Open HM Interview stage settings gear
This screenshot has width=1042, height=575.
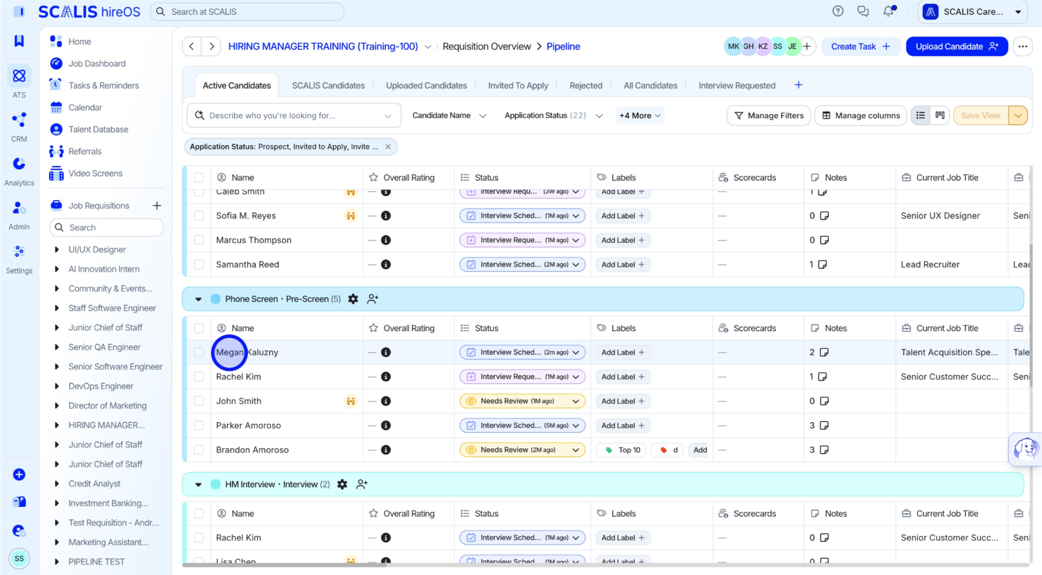click(342, 484)
